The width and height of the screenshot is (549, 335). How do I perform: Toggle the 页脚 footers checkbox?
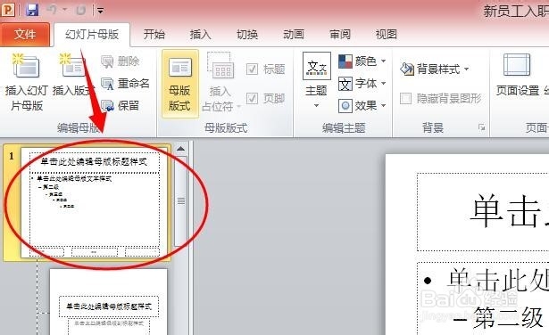point(252,99)
